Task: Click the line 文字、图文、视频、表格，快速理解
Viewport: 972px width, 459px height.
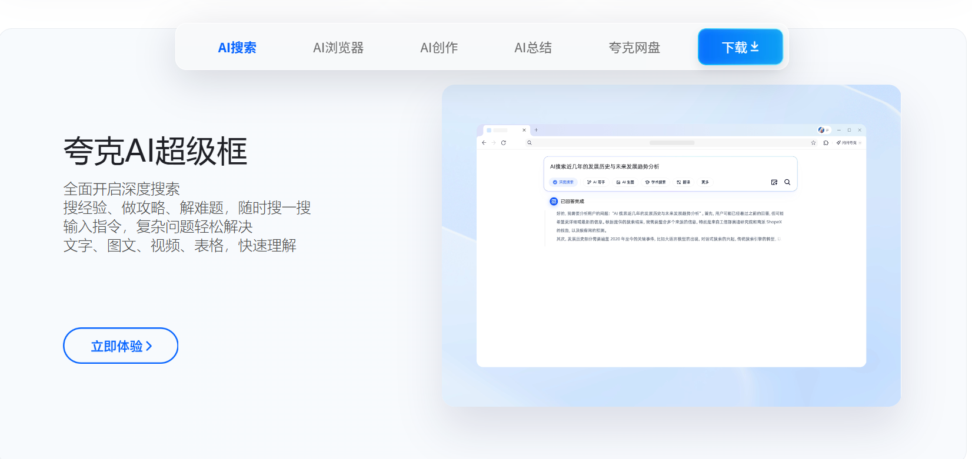Action: tap(180, 246)
